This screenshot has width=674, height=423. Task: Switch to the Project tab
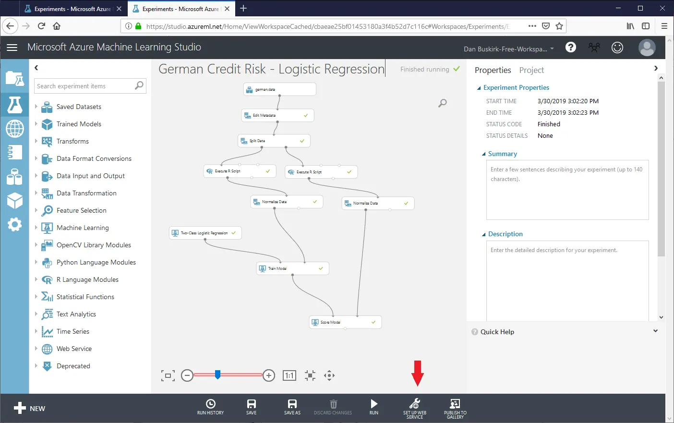(x=531, y=70)
